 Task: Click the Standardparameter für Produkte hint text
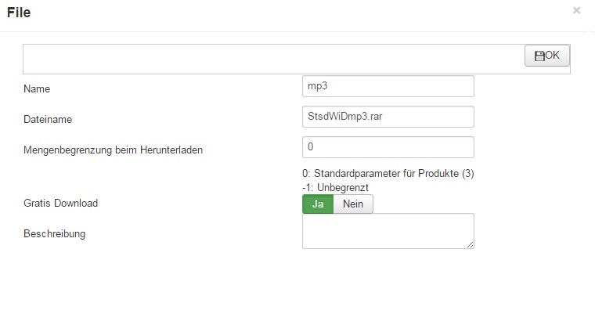[388, 174]
